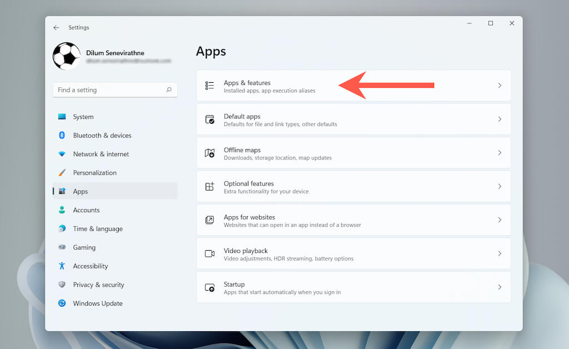This screenshot has height=349, width=569.
Task: Open Optional features
Action: pyautogui.click(x=353, y=187)
